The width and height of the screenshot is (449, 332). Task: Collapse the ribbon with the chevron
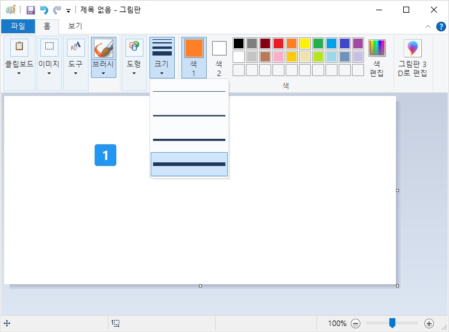[428, 27]
